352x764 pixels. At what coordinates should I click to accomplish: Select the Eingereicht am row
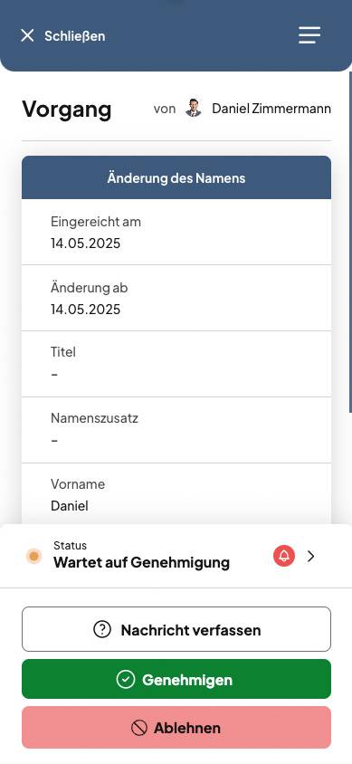[x=176, y=232]
